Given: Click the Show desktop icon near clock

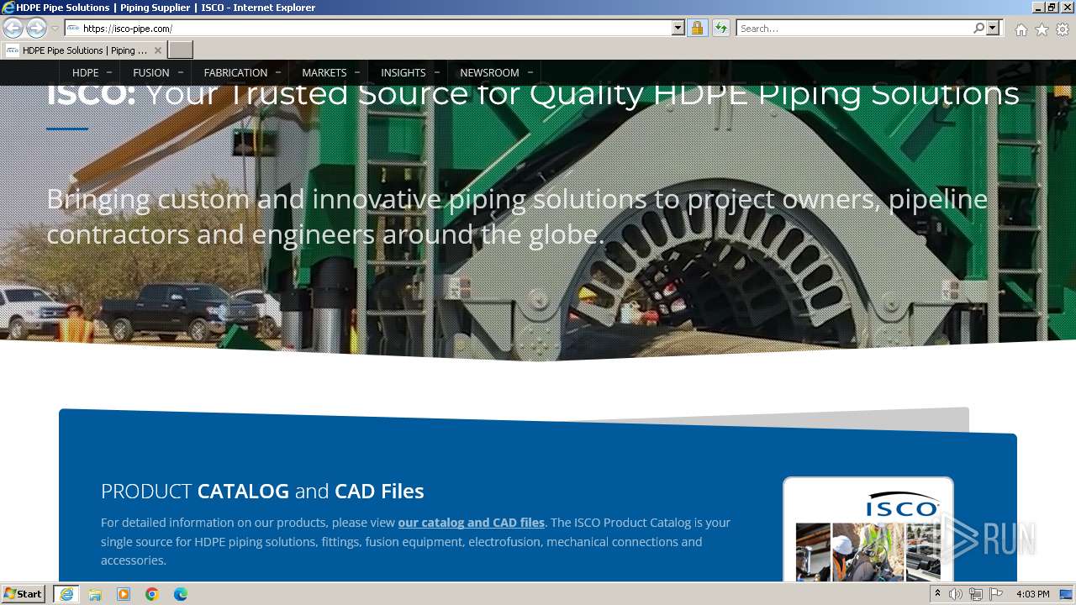Looking at the screenshot, I should tap(1066, 594).
